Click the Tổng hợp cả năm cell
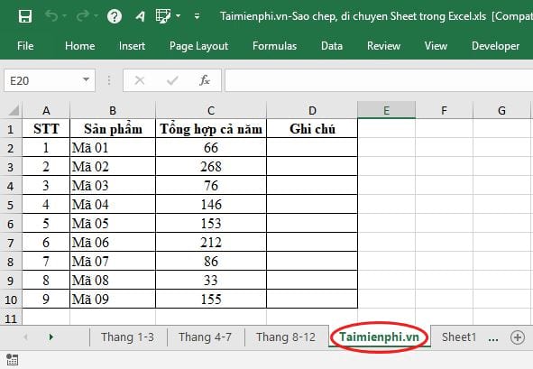Image resolution: width=533 pixels, height=369 pixels. coord(211,128)
